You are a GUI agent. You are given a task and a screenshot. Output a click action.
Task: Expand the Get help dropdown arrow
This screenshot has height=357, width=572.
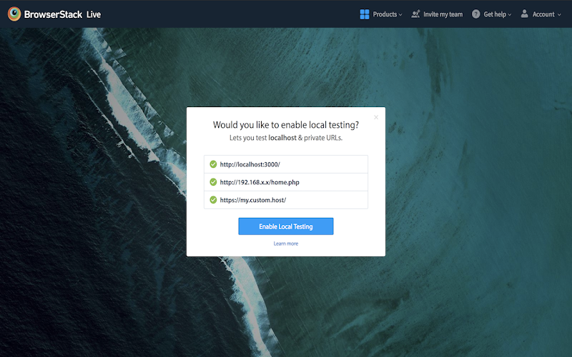pyautogui.click(x=510, y=15)
